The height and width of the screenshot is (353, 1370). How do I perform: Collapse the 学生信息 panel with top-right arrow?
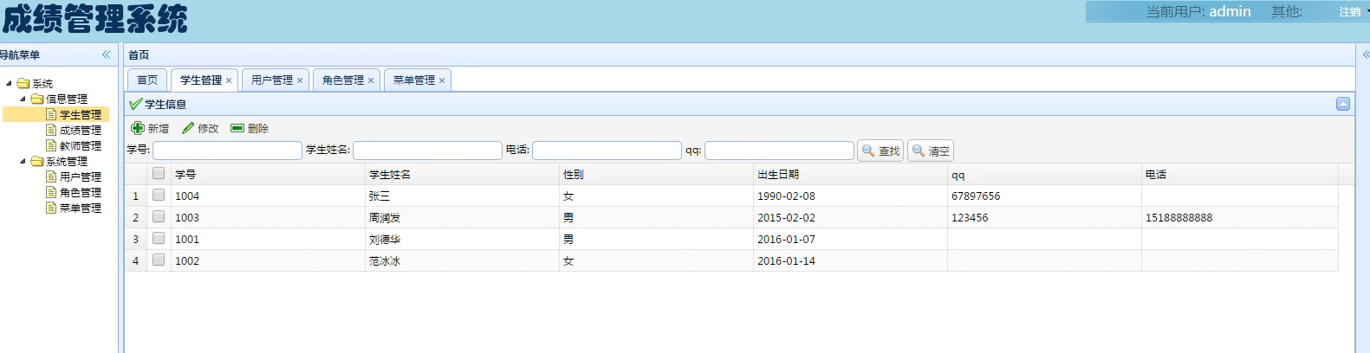1342,104
